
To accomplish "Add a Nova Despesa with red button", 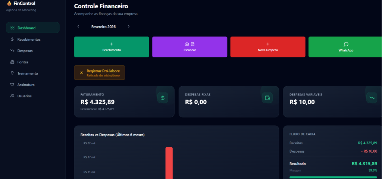I will point(267,47).
